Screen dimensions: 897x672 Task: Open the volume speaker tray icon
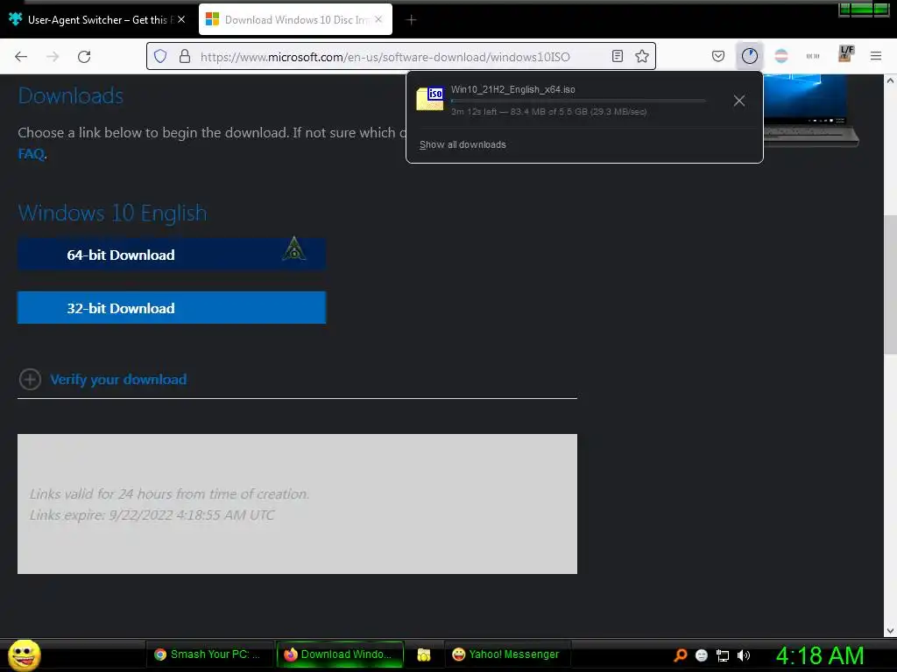pyautogui.click(x=744, y=655)
